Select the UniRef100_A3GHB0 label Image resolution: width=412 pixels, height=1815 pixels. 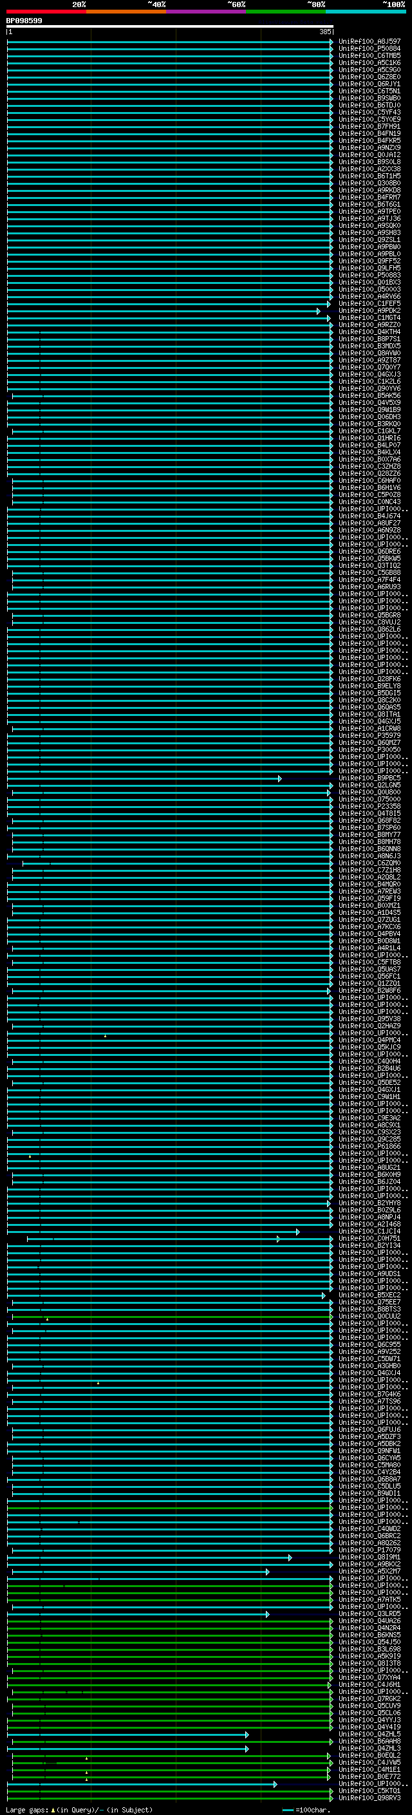pos(370,1366)
